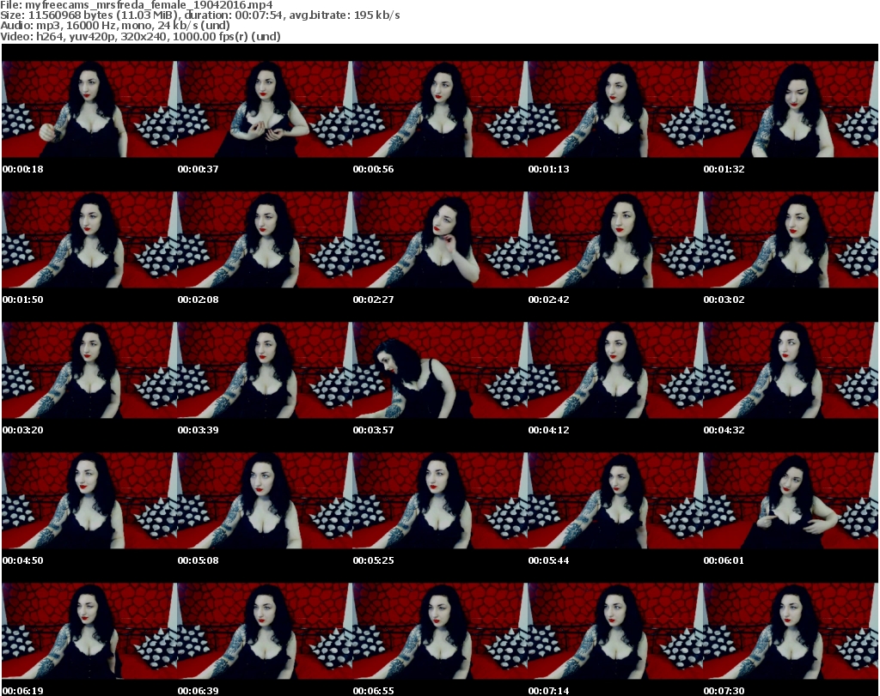This screenshot has height=696, width=880.
Task: Click the thumbnail frame at 00:00:37
Action: pyautogui.click(x=265, y=109)
